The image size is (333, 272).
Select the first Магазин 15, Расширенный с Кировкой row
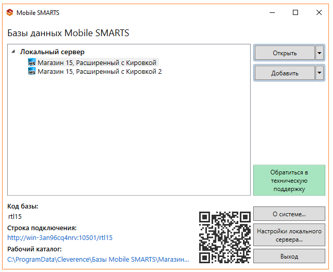tap(97, 62)
